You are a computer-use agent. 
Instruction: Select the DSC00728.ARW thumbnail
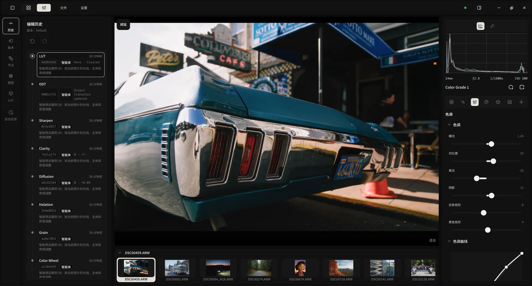341,270
